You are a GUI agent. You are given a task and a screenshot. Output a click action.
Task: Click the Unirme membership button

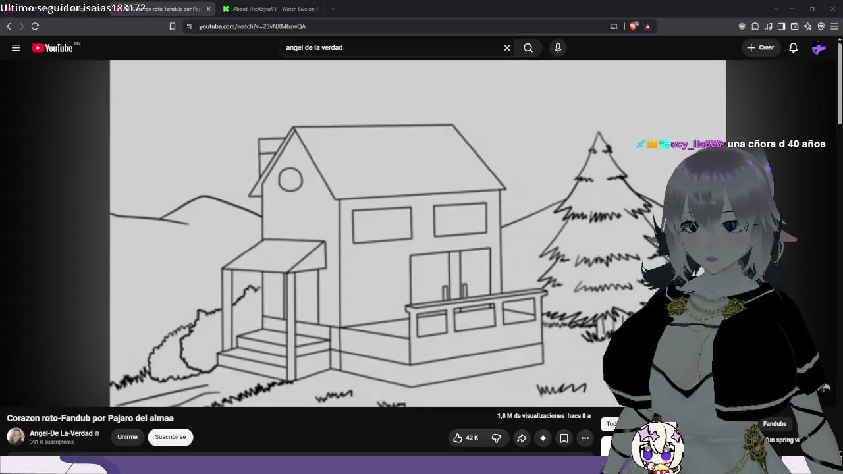point(127,437)
